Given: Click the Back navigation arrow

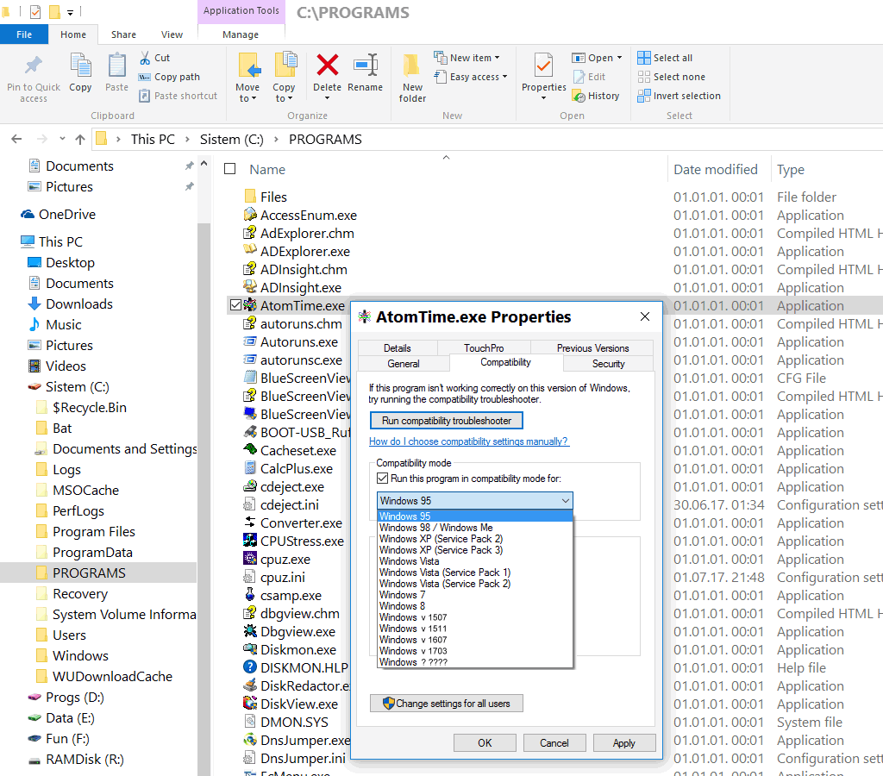Looking at the screenshot, I should (x=17, y=139).
